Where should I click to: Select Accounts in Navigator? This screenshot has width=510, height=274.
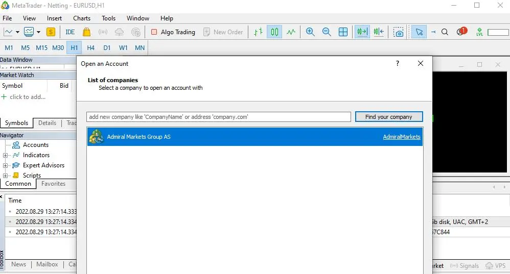35,145
